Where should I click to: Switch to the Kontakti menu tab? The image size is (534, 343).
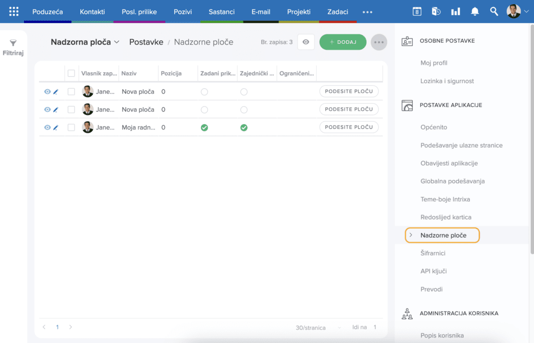click(92, 11)
